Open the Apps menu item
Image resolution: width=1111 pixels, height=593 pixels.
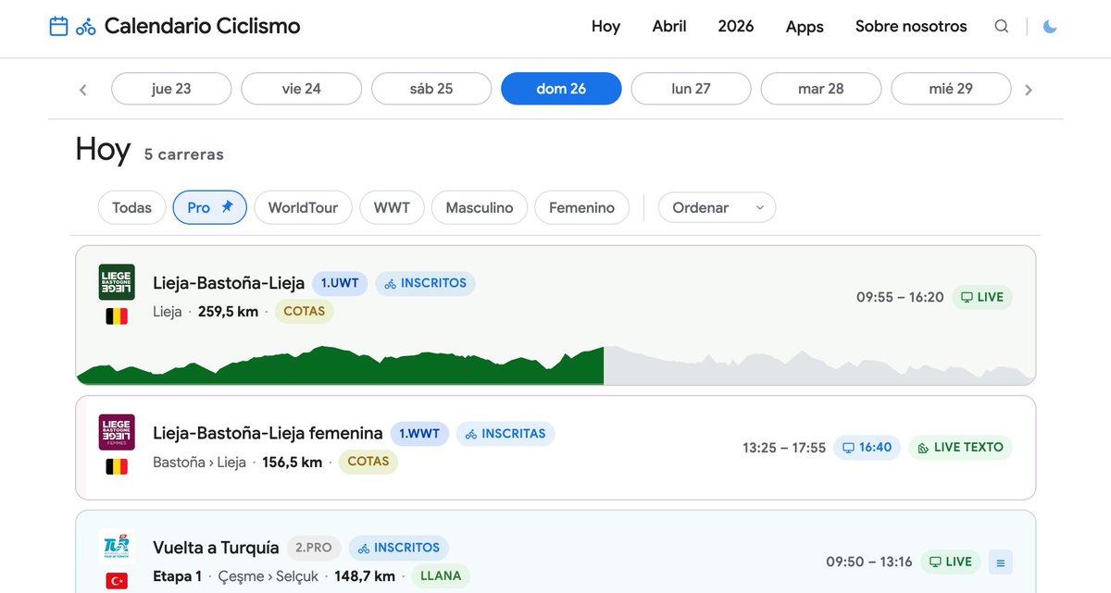[805, 26]
